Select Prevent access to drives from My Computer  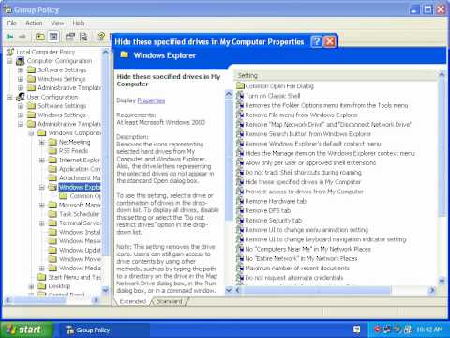coord(304,192)
